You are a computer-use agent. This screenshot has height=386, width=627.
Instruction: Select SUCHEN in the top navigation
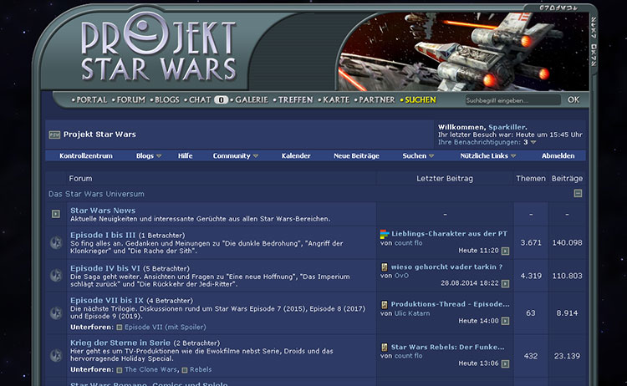[x=419, y=99]
